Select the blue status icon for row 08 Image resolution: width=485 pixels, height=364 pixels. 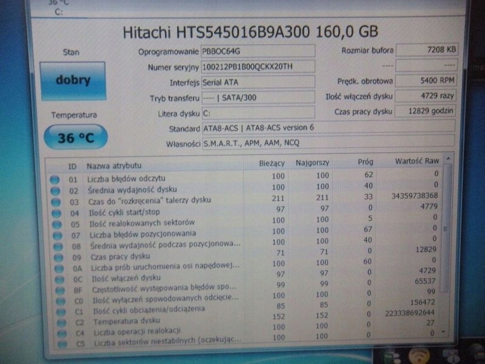point(58,246)
